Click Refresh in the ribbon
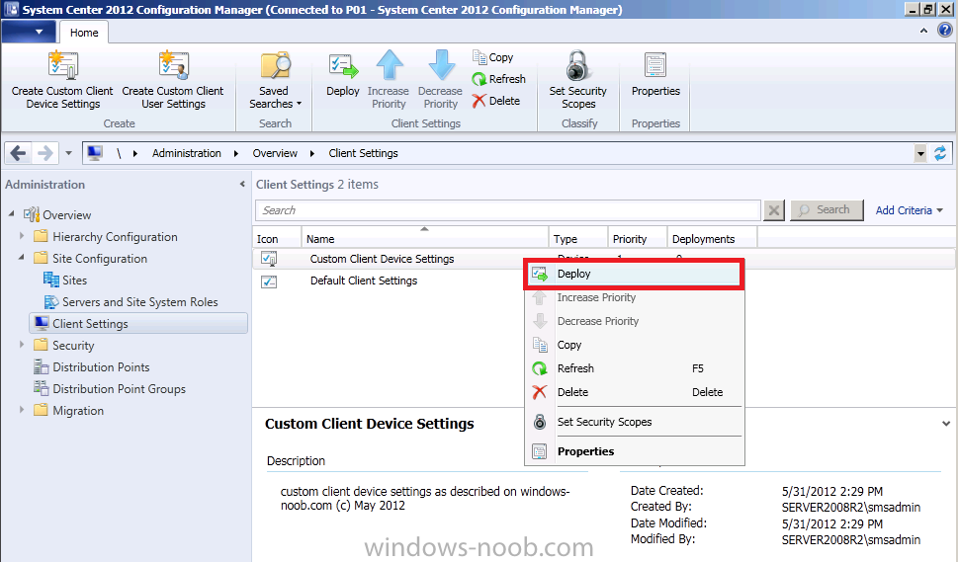958x562 pixels. pos(498,79)
